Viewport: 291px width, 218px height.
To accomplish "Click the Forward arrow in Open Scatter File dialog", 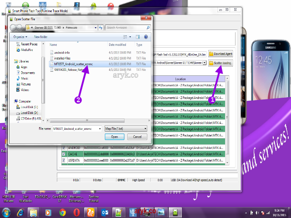I will click(19, 28).
